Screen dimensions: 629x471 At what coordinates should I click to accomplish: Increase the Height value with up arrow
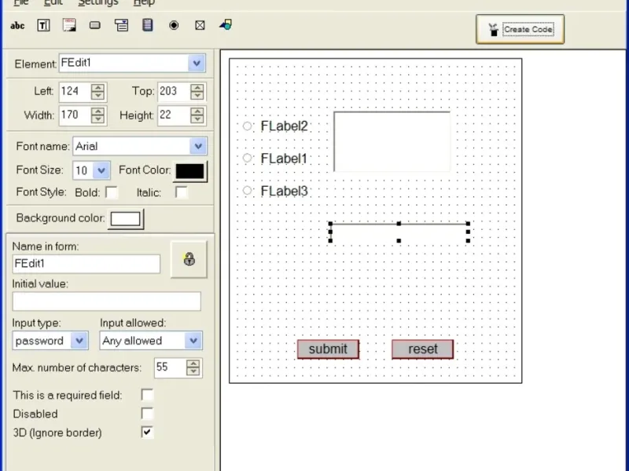197,111
